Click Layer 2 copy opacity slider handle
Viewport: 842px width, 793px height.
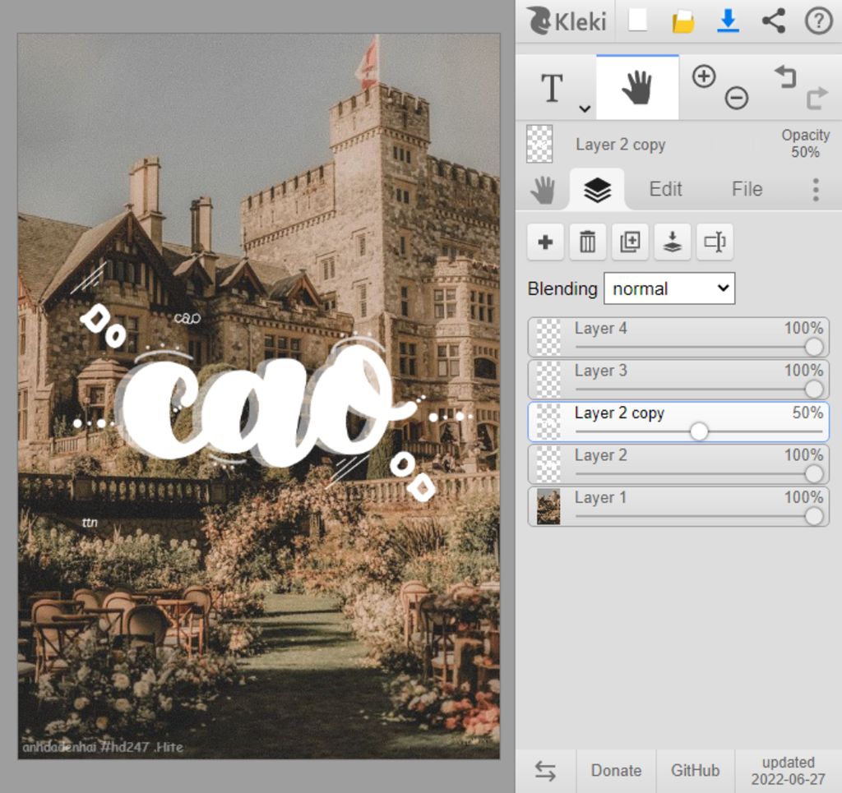point(699,431)
